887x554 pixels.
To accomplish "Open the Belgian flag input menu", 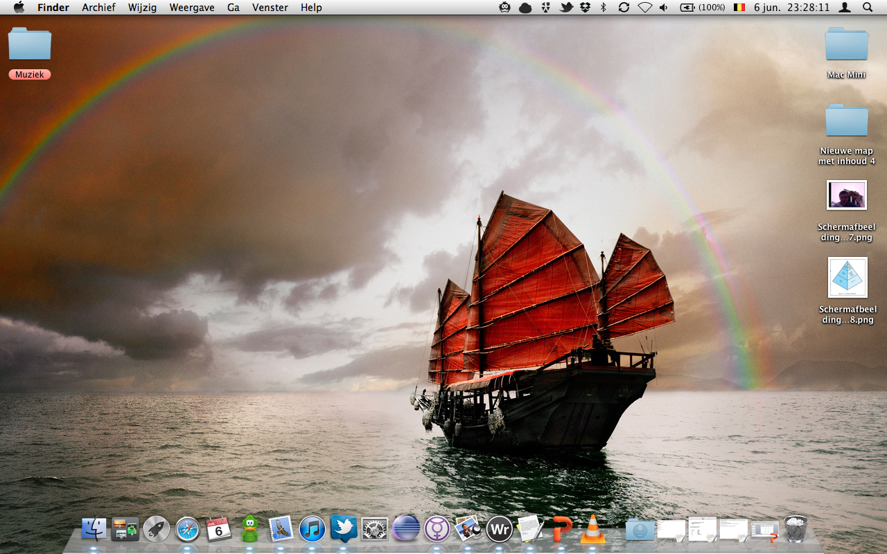I will 739,8.
